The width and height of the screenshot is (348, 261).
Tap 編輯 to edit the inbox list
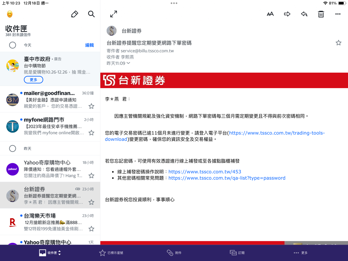[89, 45]
